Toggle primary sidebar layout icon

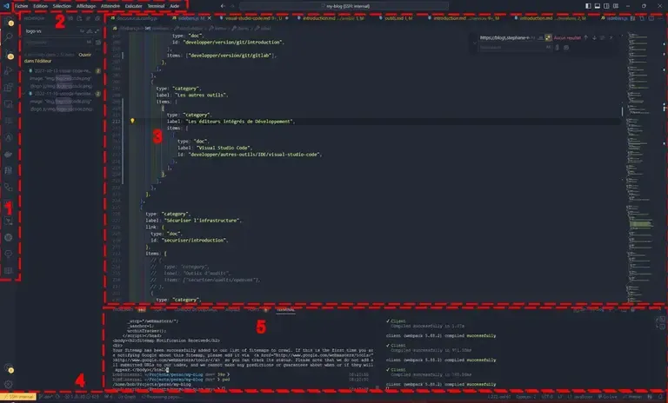[x=588, y=6]
